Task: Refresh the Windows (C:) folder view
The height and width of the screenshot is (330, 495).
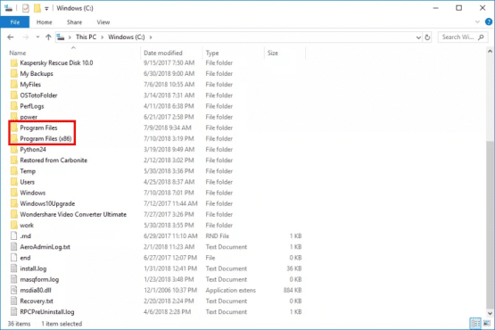Action: (427, 37)
